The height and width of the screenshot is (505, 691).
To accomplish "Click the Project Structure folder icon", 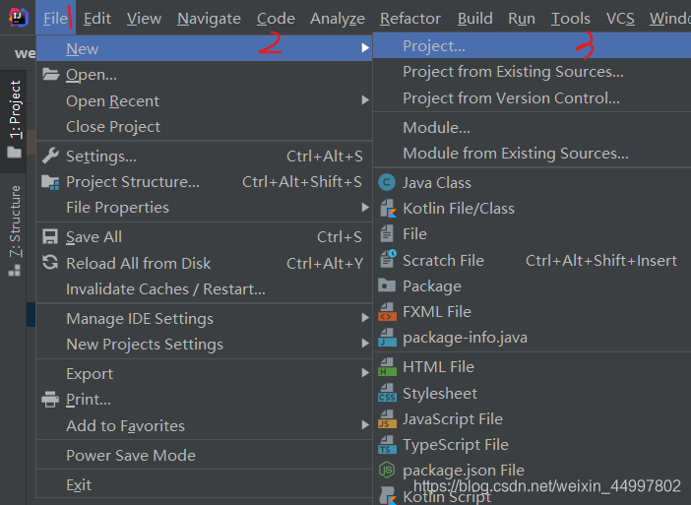I will (50, 182).
